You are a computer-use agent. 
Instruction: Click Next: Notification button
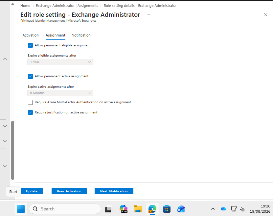[x=114, y=191]
